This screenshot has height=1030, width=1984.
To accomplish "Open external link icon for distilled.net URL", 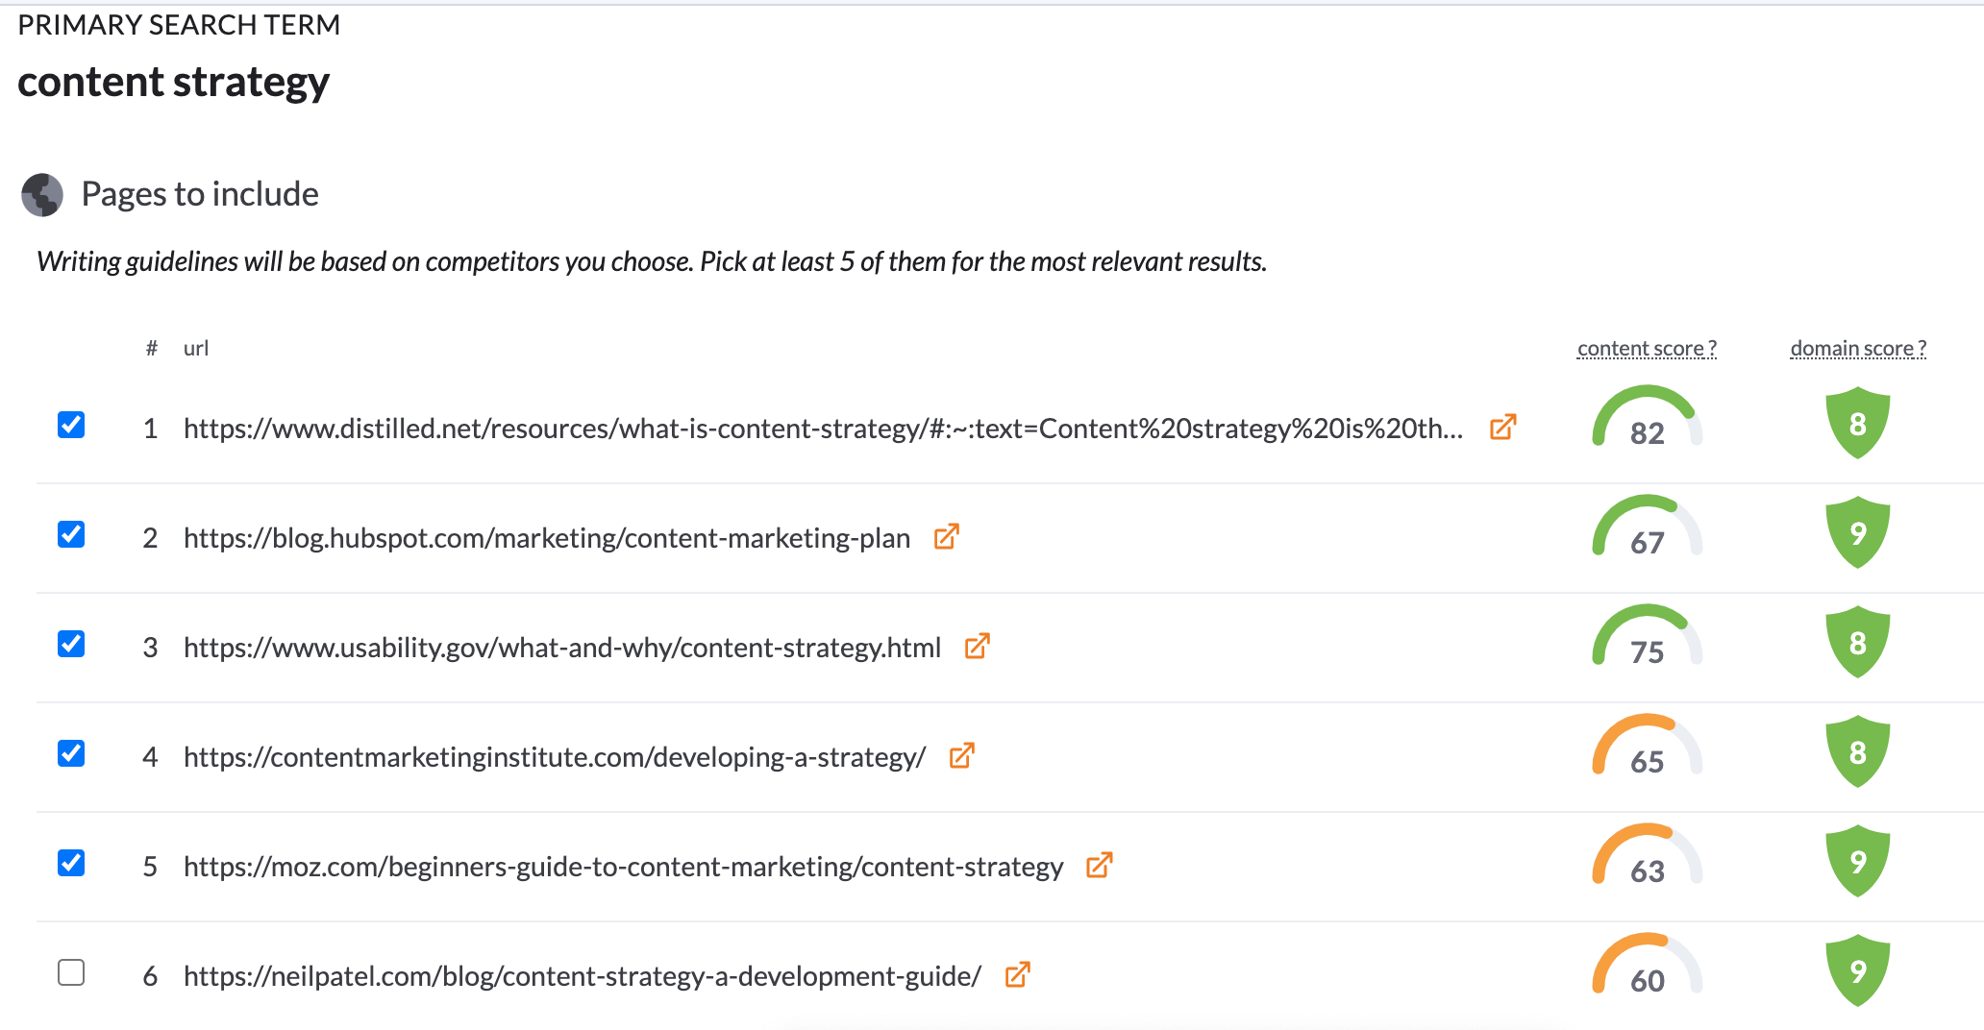I will click(x=1502, y=428).
